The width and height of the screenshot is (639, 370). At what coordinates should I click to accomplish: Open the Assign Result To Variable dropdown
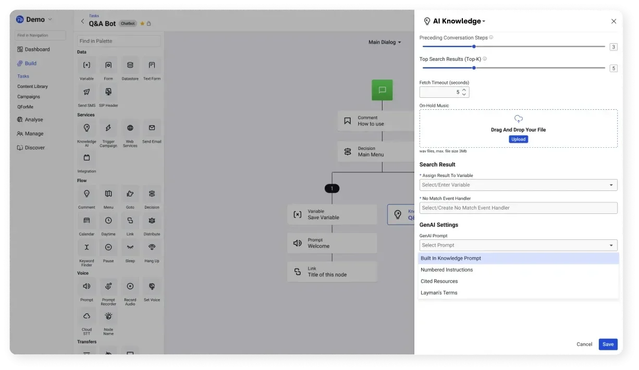518,185
